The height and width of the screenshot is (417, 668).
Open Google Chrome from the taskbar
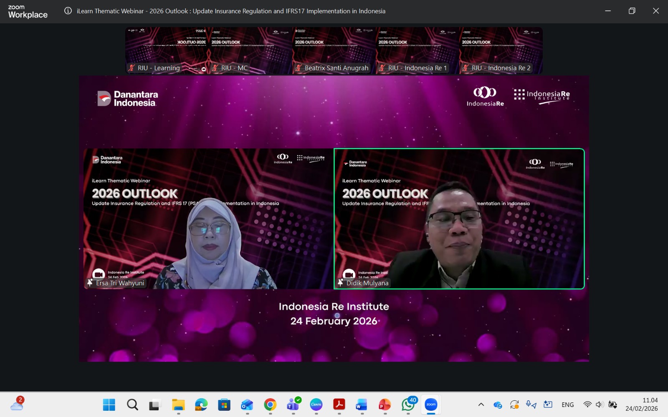pos(270,404)
